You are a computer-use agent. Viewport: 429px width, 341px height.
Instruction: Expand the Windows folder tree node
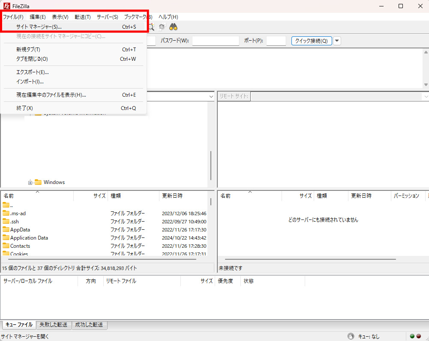click(30, 182)
